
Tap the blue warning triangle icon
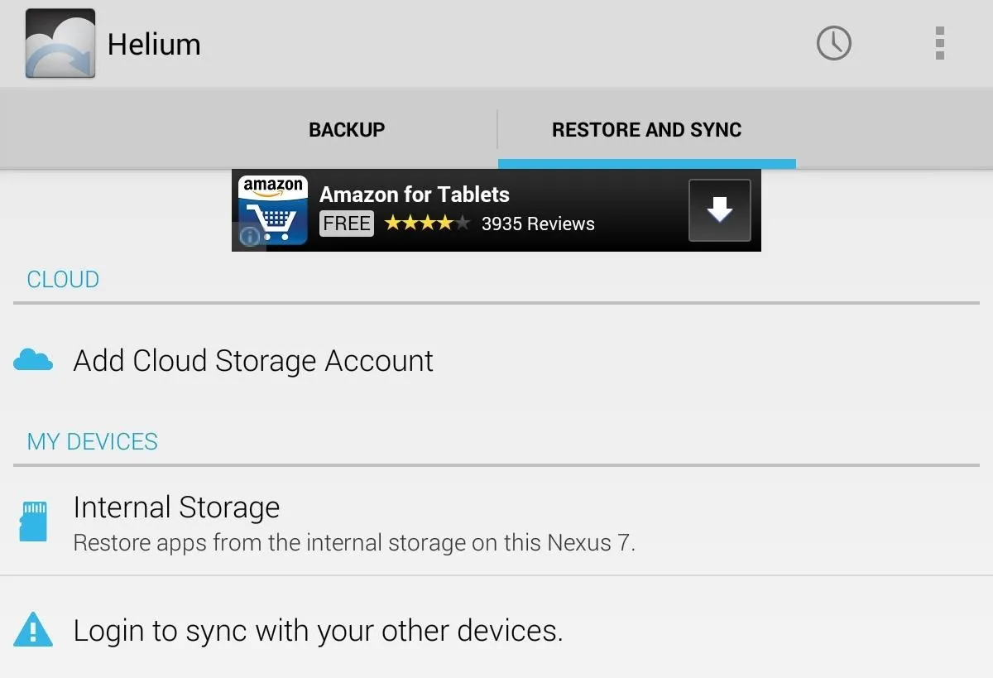[x=33, y=629]
